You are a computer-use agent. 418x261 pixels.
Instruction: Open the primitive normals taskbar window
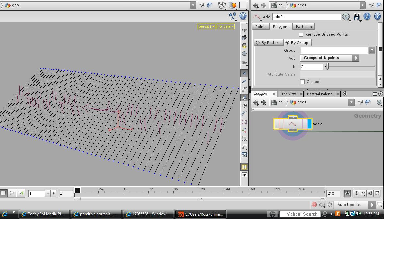[x=96, y=214]
